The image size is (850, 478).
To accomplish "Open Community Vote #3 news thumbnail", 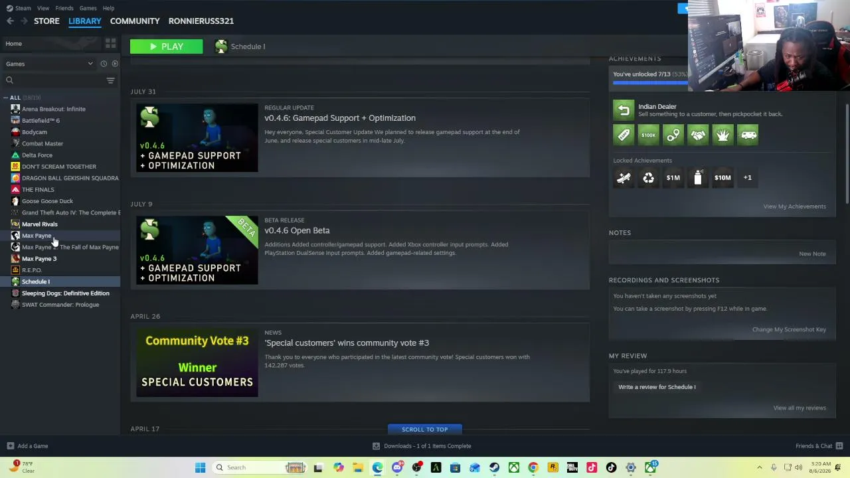I will 197,363.
